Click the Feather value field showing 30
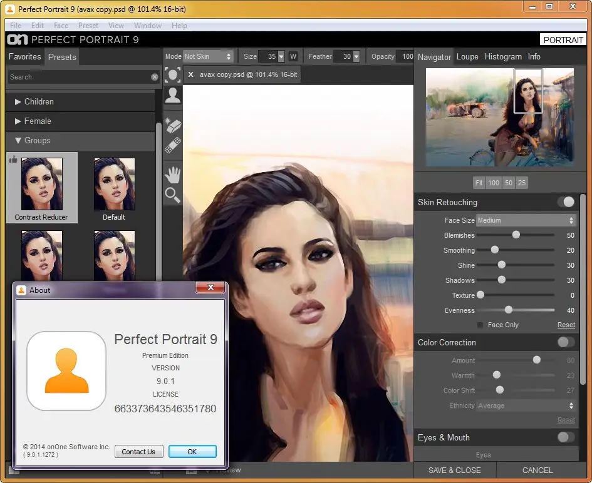The height and width of the screenshot is (483, 592). (x=343, y=56)
